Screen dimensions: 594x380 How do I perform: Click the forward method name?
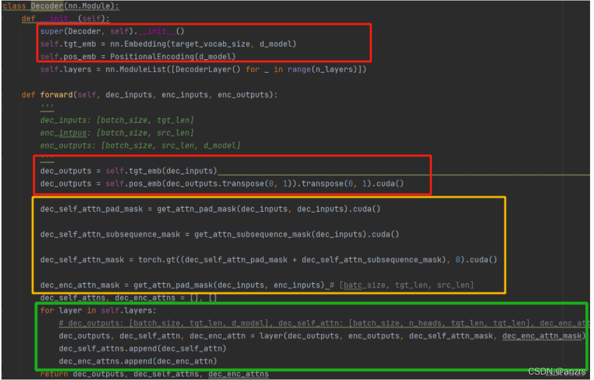(56, 94)
